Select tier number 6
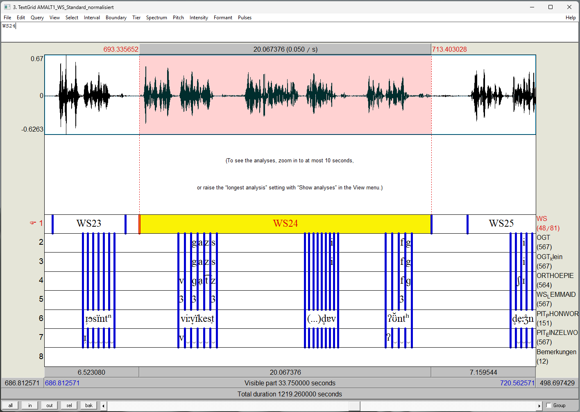This screenshot has height=412, width=580. (x=41, y=318)
